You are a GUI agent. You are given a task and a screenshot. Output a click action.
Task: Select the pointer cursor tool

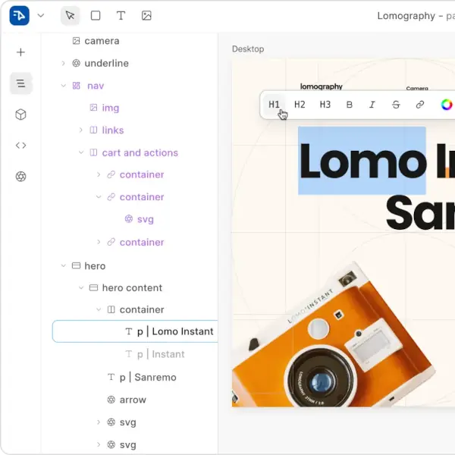click(70, 15)
